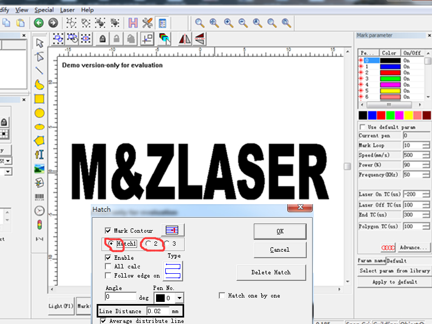Screen dimensions: 432x324
Task: Open the Pen No. dropdown
Action: tap(179, 298)
